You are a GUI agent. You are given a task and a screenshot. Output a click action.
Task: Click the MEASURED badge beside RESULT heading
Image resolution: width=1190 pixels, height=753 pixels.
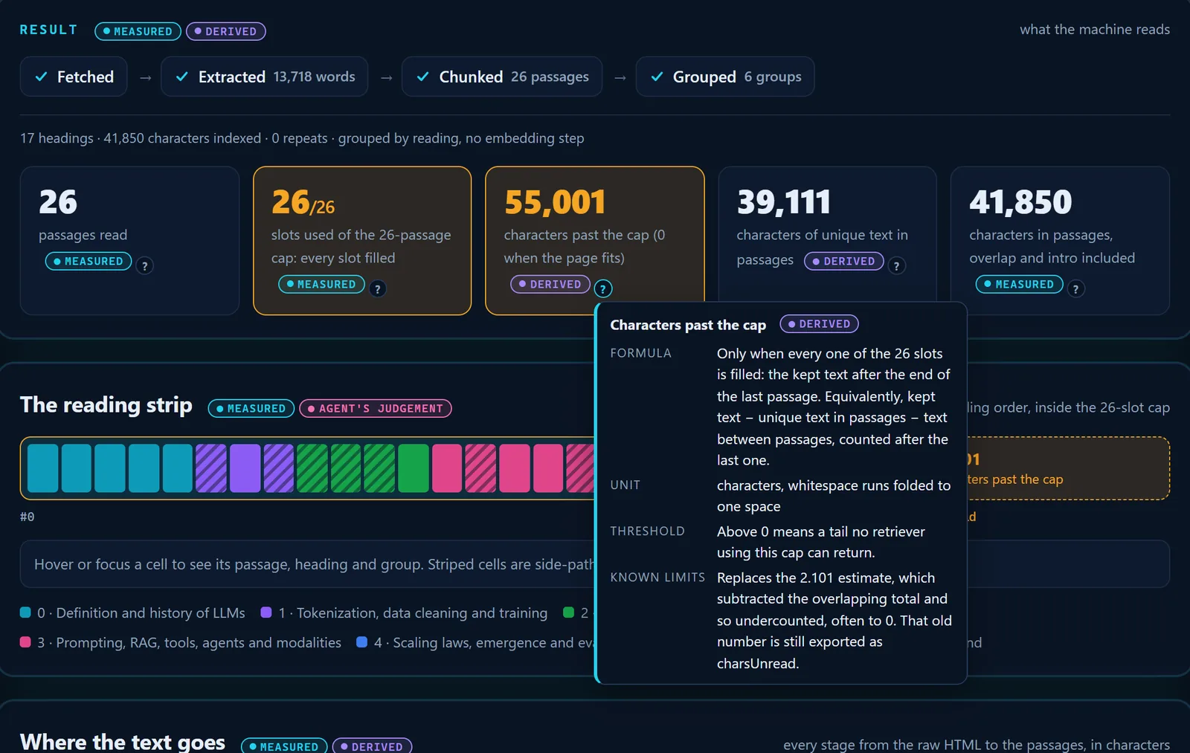pos(138,31)
